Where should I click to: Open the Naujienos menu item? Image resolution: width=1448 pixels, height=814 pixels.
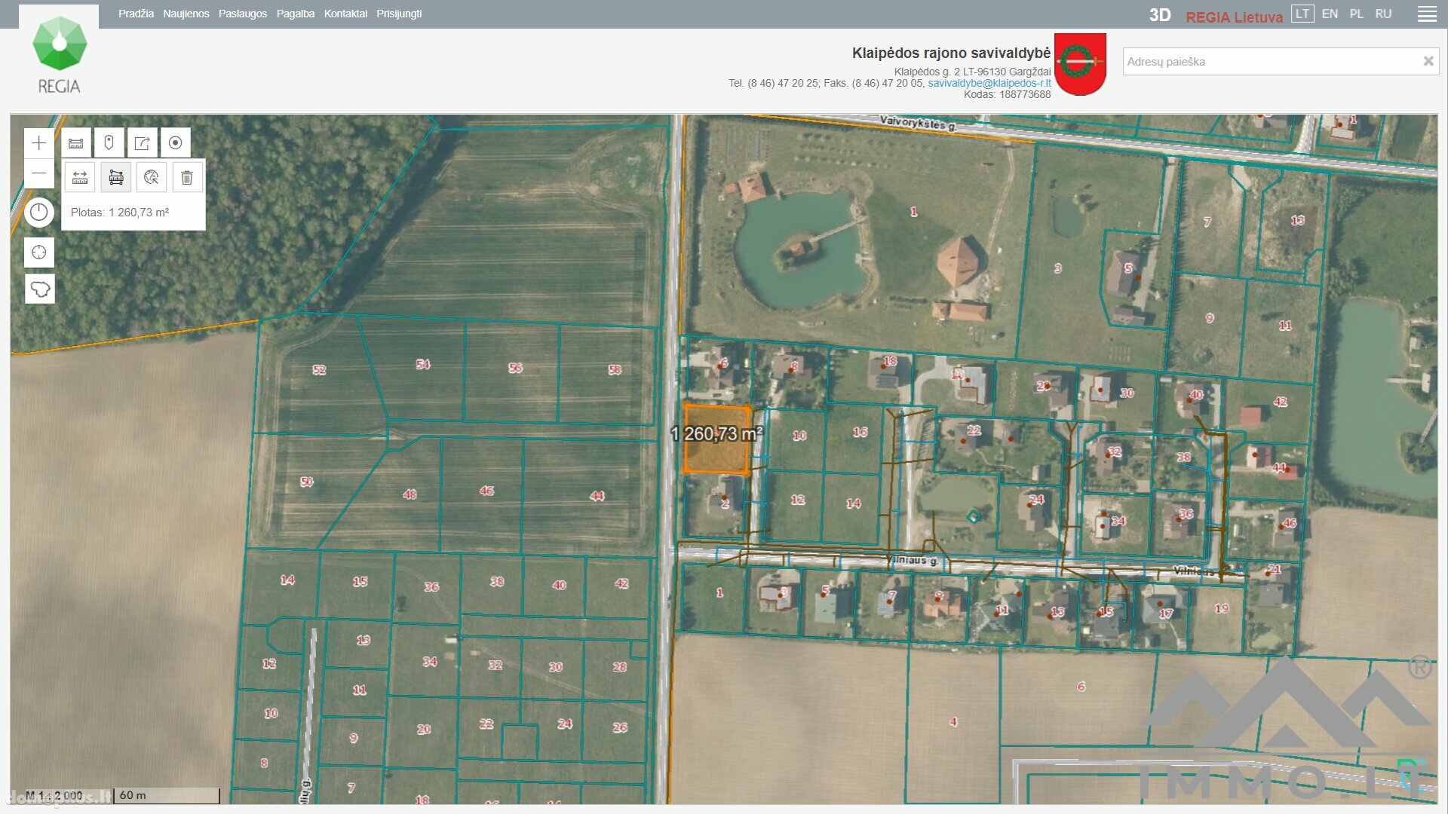pos(186,14)
